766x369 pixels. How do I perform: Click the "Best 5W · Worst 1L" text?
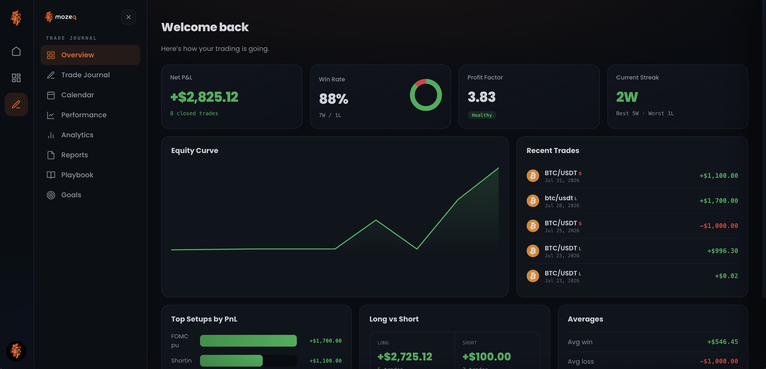(645, 113)
